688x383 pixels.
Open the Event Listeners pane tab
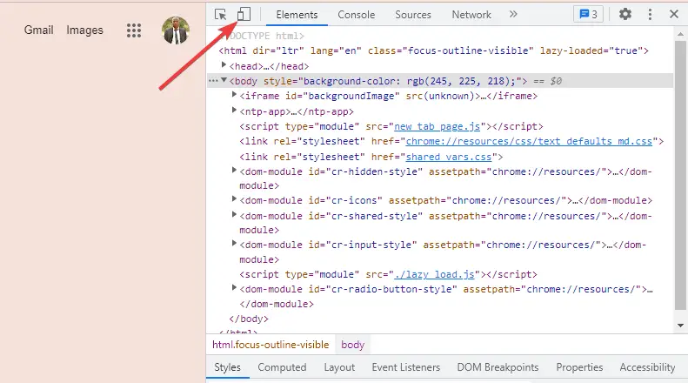[x=406, y=367]
